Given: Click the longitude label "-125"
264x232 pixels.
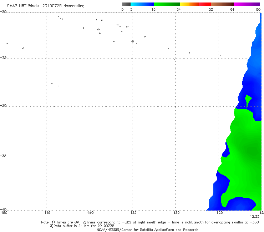Looking at the screenshot, I should [x=218, y=213].
